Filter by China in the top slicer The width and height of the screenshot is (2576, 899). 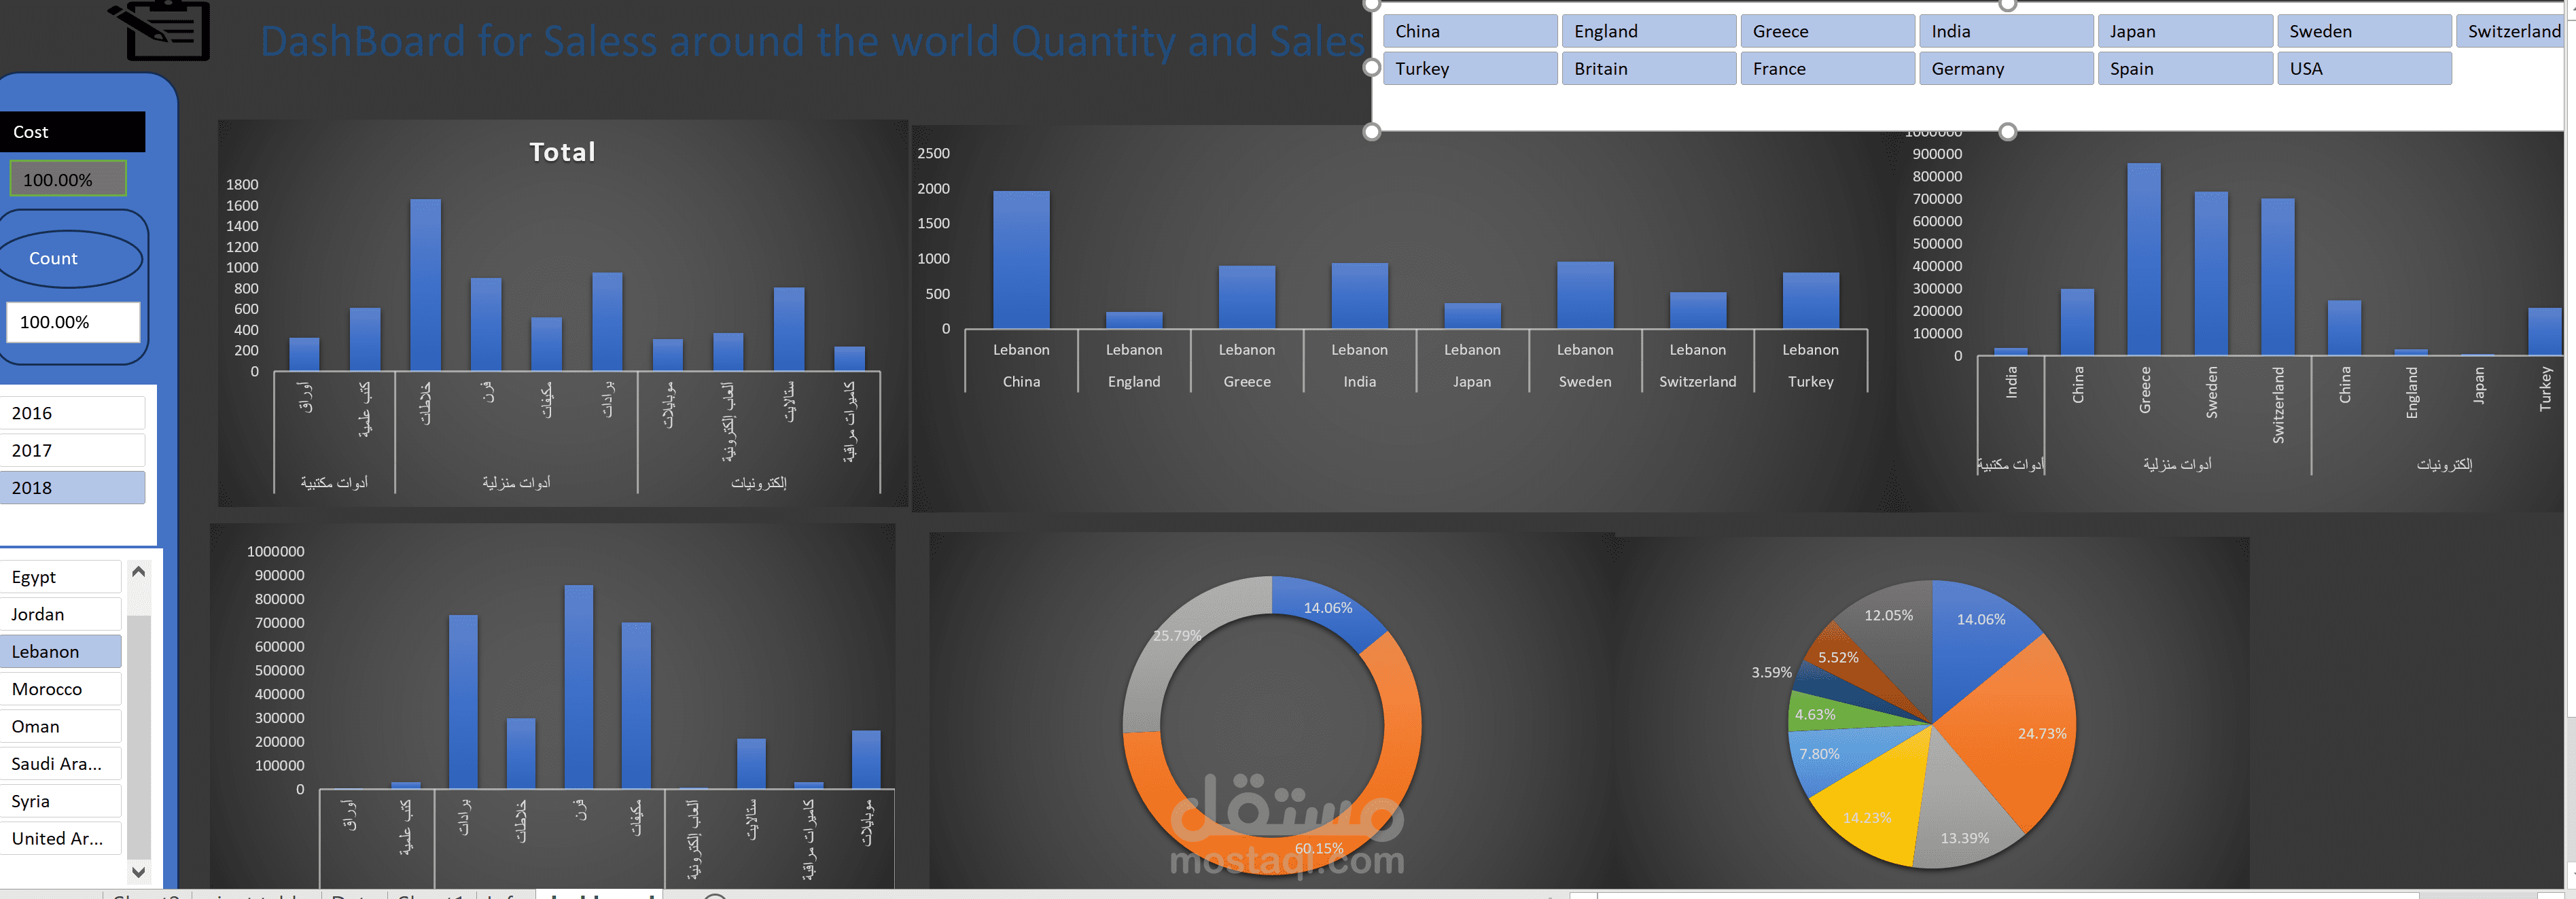pos(1469,31)
